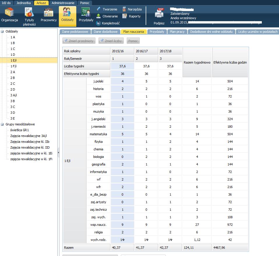Switch to Dane podstawowe tab

(x=75, y=32)
